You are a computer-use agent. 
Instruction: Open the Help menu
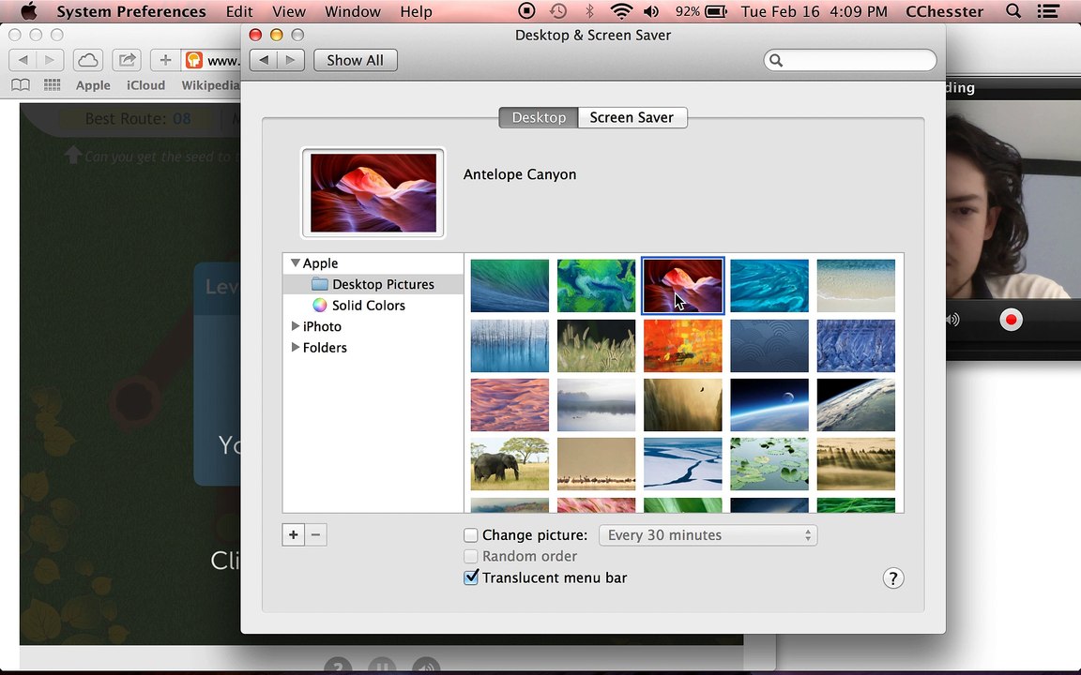416,11
